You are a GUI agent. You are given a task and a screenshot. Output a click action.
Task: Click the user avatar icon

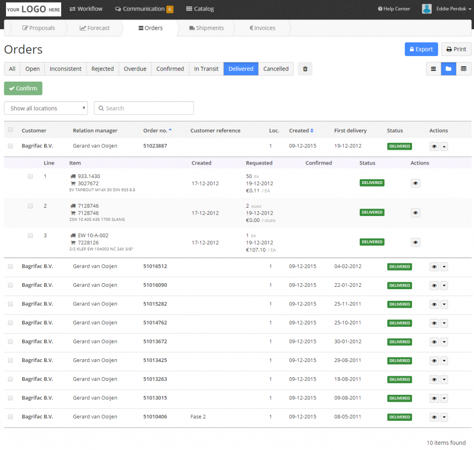pyautogui.click(x=426, y=9)
